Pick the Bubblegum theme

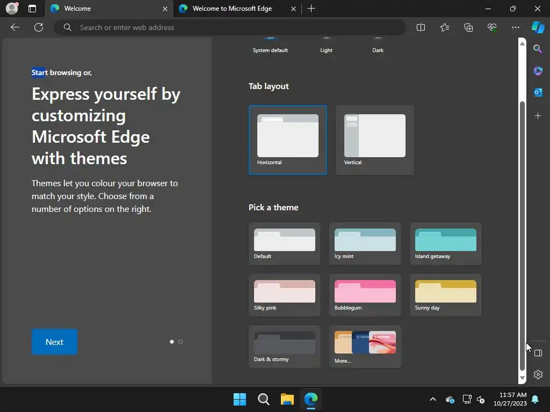(x=365, y=295)
